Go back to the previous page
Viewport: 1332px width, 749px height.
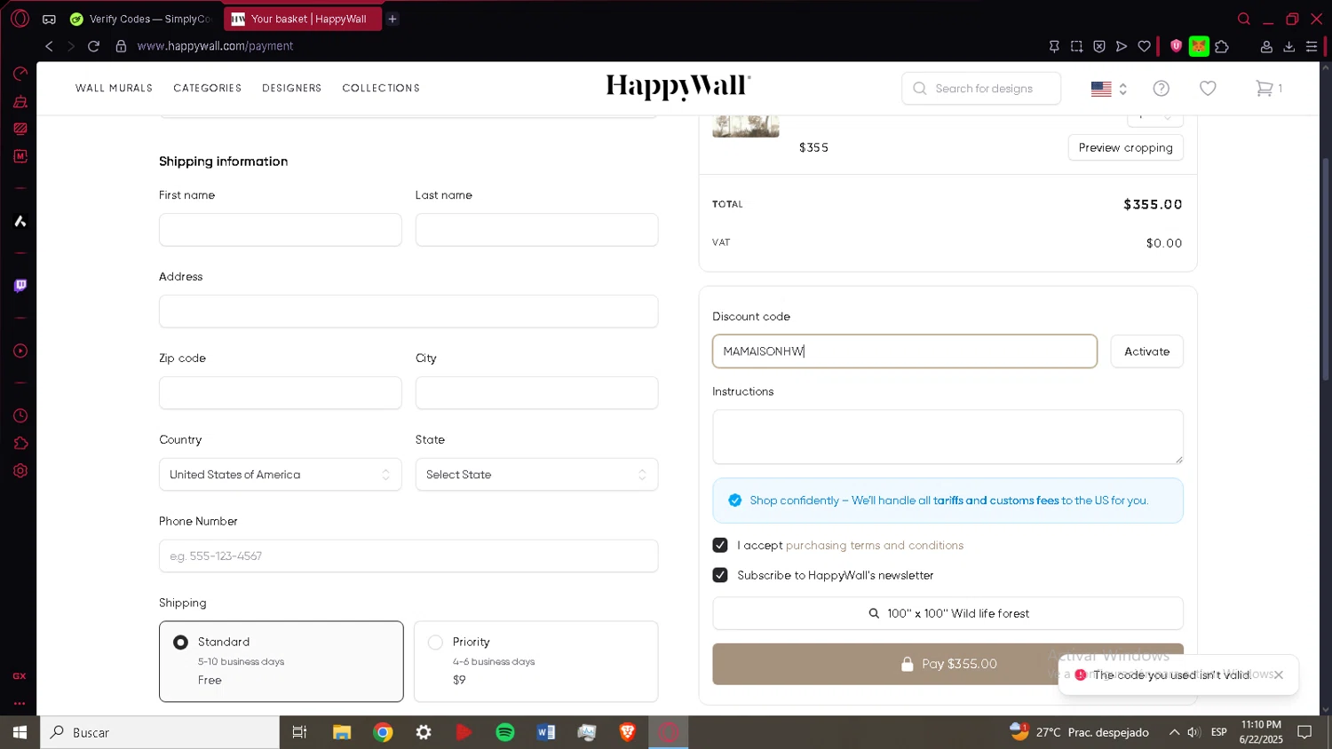[49, 46]
